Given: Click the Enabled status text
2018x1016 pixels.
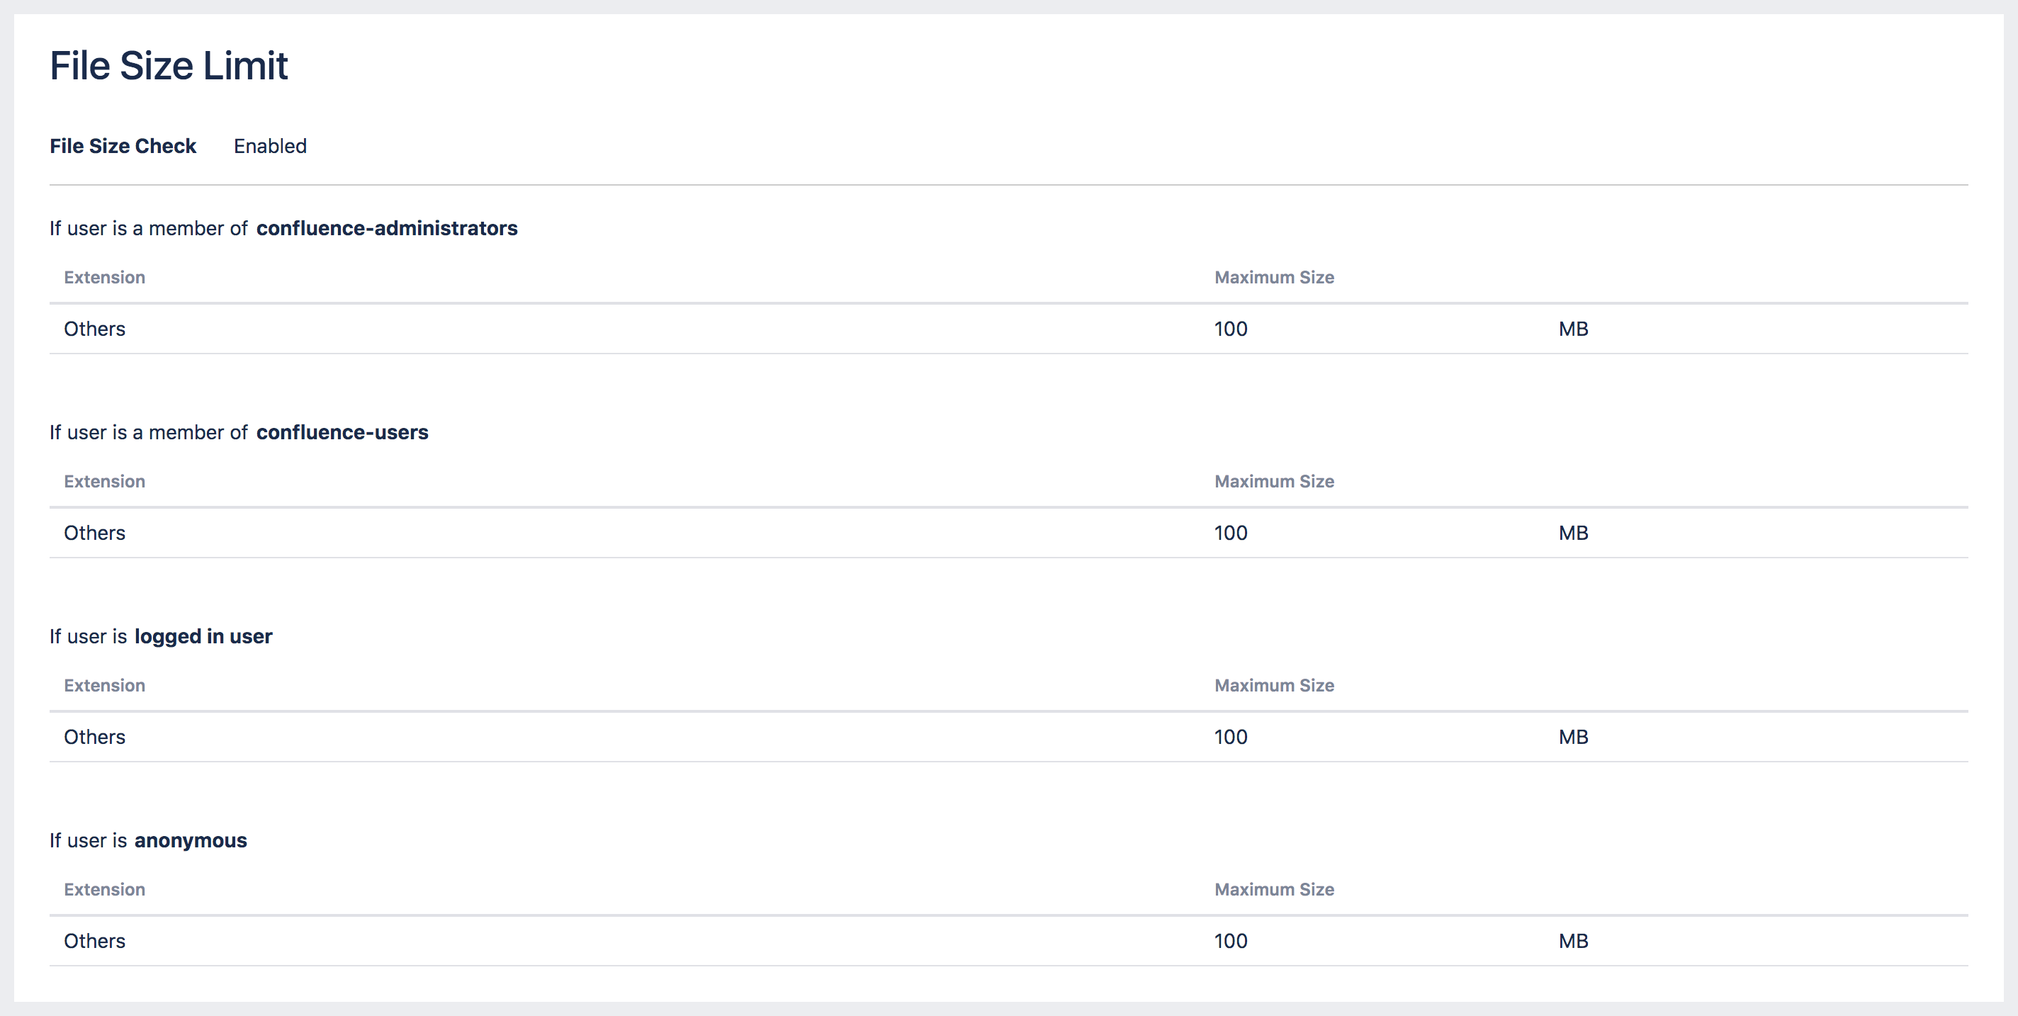Looking at the screenshot, I should [x=269, y=147].
